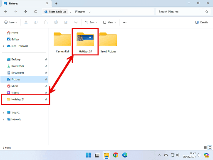Image resolution: width=213 pixels, height=160 pixels.
Task: Select the Camera Roll folder
Action: click(x=62, y=42)
